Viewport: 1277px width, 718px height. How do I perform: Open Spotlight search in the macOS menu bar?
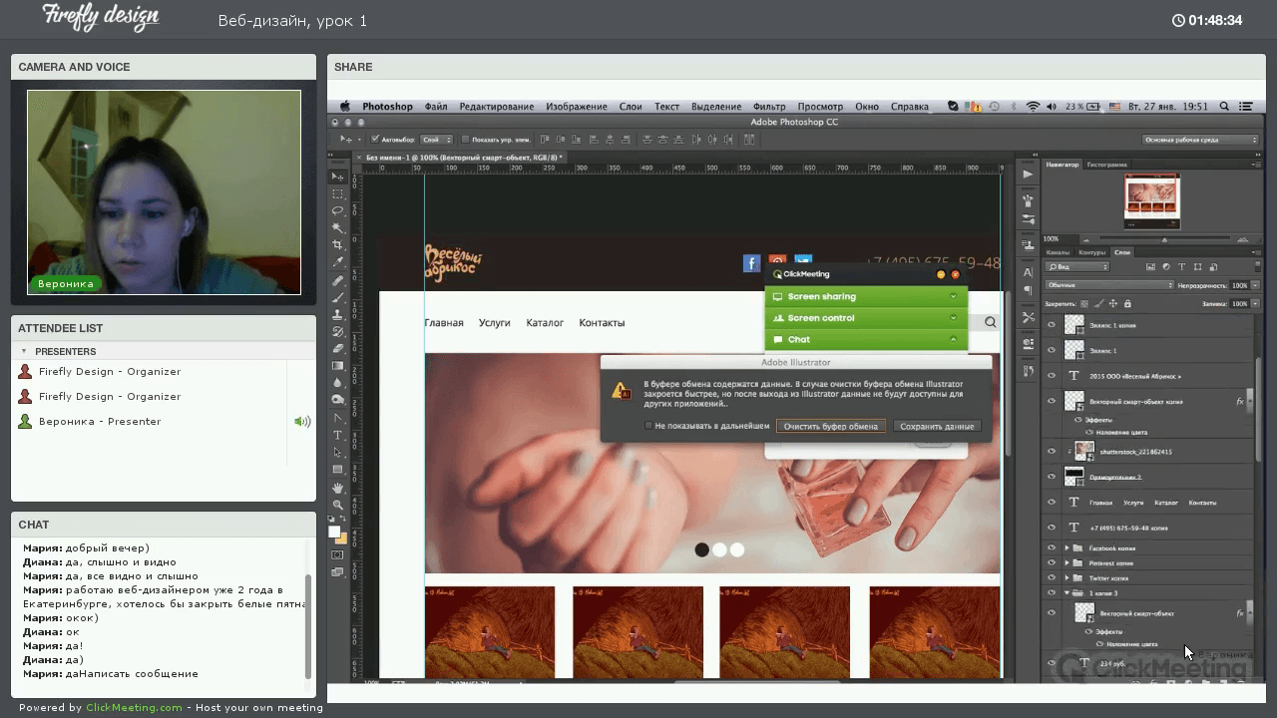(1224, 106)
